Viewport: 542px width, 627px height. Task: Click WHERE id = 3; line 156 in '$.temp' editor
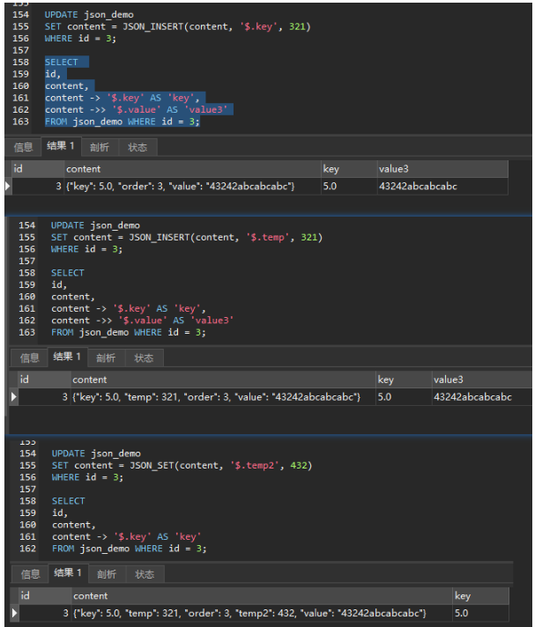tap(86, 249)
